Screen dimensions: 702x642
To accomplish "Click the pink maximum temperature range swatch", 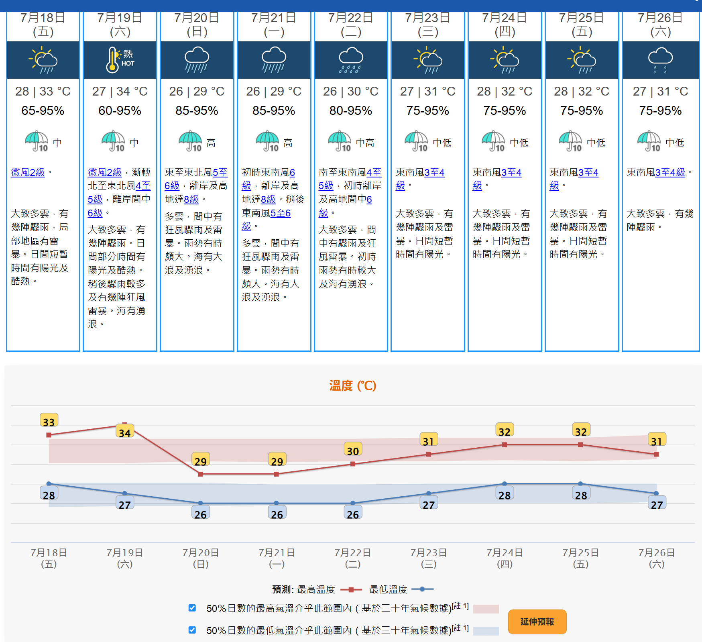I will (x=486, y=609).
